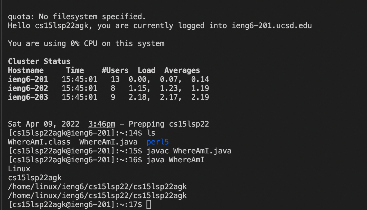Click the Cluster Status heading

39,61
